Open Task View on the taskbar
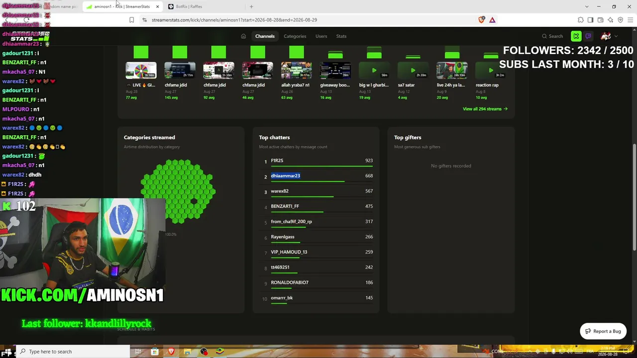Screen dimensions: 637x358 138,352
